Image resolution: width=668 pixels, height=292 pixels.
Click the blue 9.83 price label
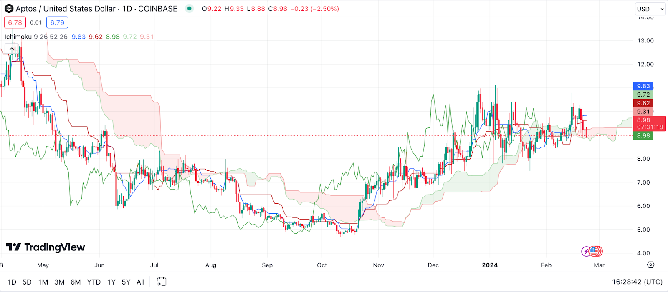point(643,86)
